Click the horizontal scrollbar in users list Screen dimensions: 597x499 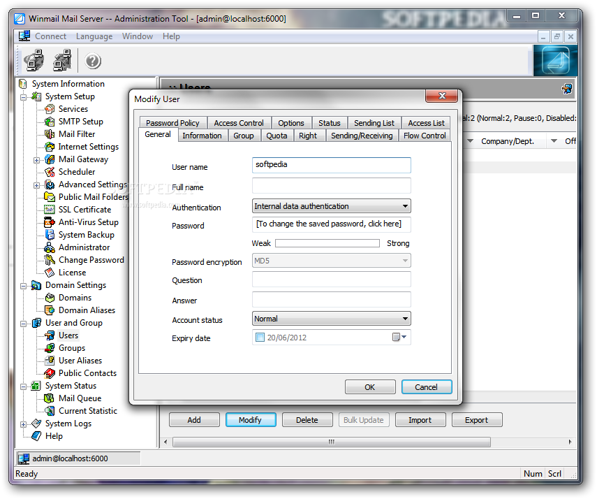click(331, 442)
